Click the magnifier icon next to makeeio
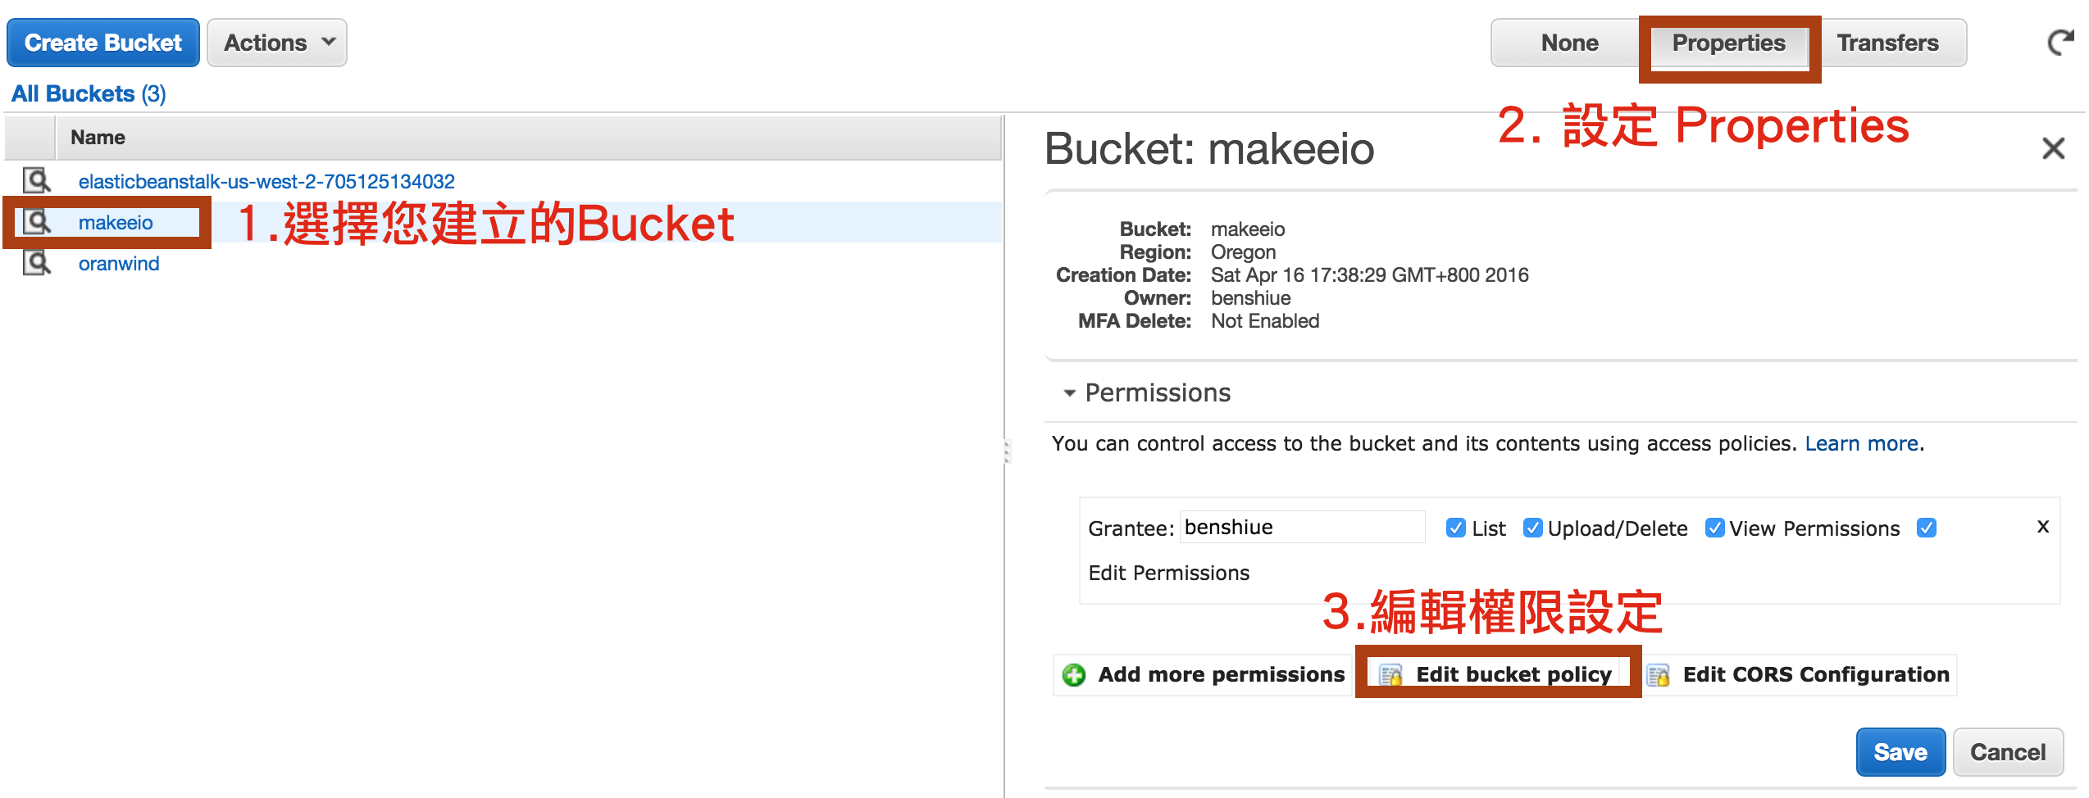 pyautogui.click(x=36, y=222)
